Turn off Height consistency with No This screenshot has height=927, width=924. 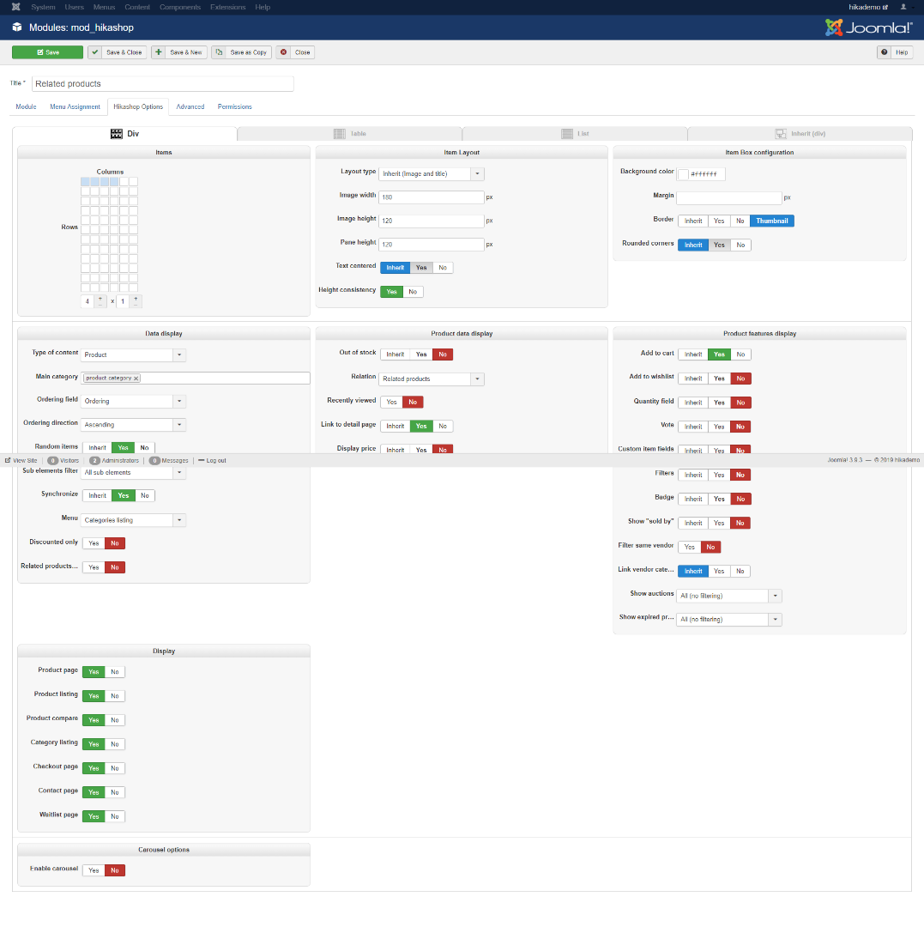[x=413, y=292]
